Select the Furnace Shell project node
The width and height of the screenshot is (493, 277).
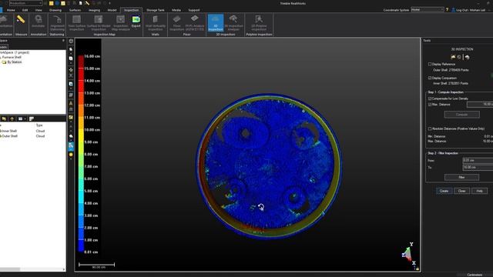[12, 57]
